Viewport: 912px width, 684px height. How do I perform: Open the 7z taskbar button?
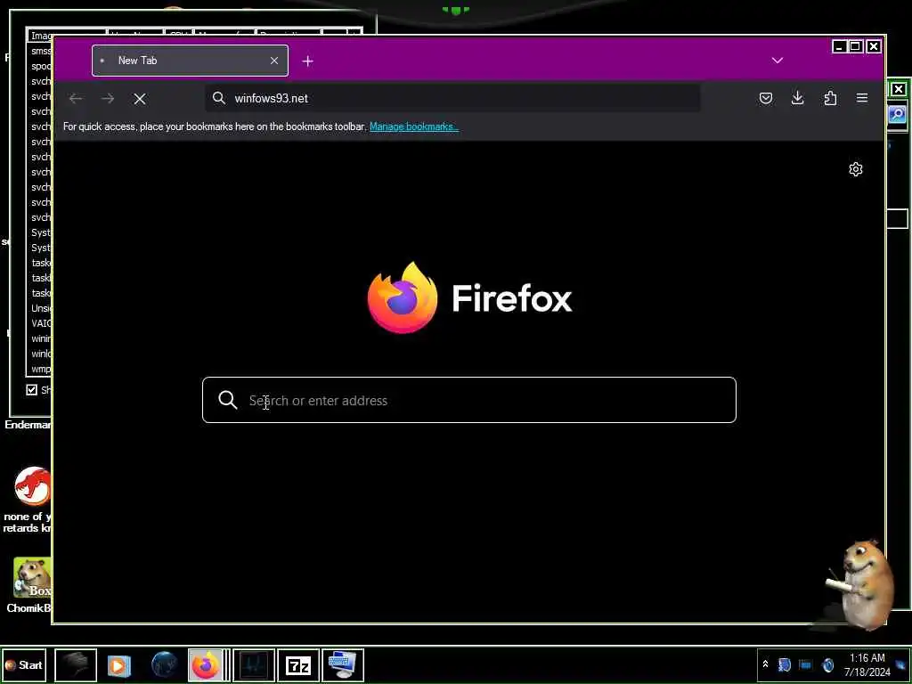298,664
